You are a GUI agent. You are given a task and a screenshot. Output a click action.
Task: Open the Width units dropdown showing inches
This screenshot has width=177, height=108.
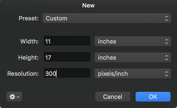pos(133,41)
